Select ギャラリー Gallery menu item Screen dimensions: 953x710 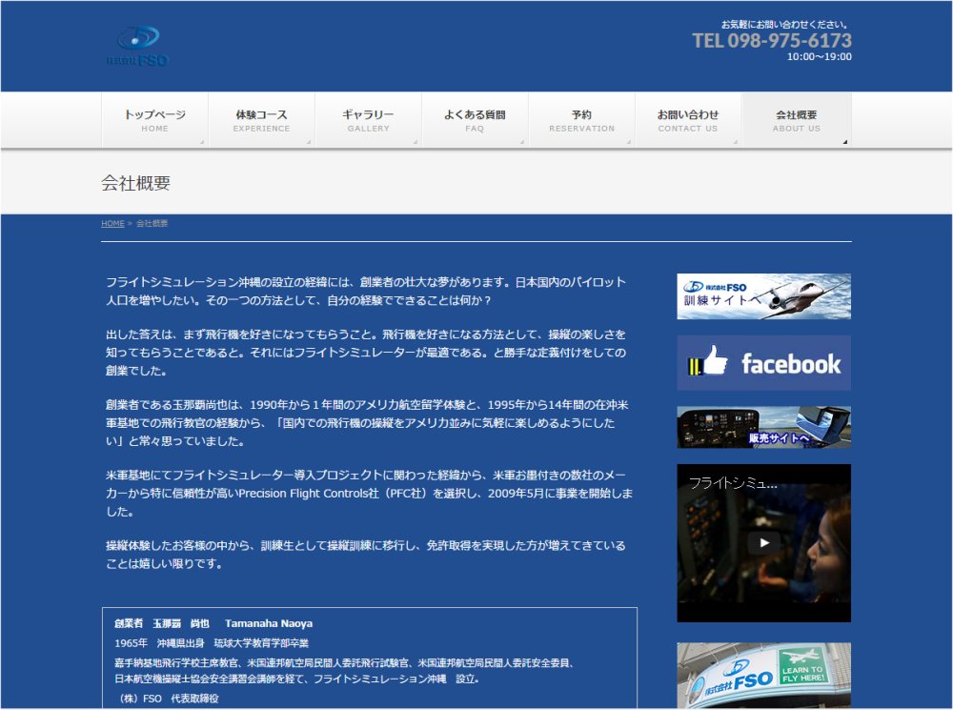point(368,120)
